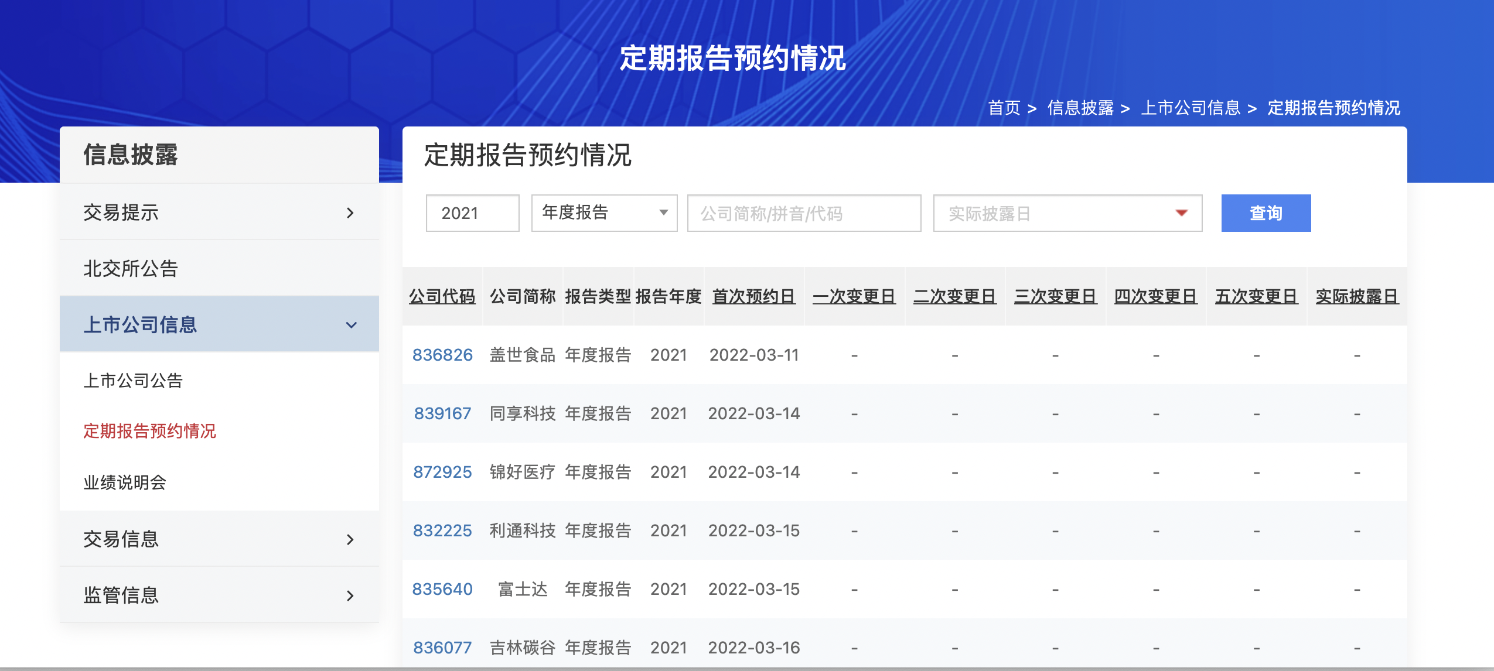1494x671 pixels.
Task: Expand the 交易提示 chevron arrow
Action: tap(350, 213)
